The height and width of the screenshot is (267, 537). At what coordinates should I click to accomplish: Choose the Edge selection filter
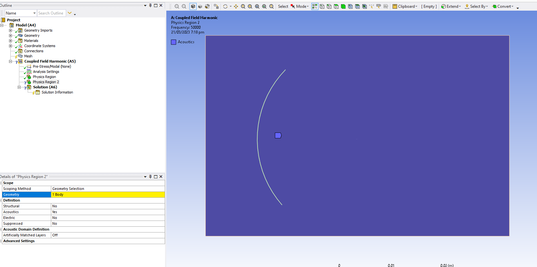[329, 6]
